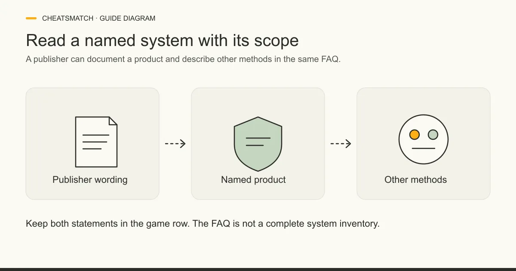Select the green shield icon

[258, 144]
